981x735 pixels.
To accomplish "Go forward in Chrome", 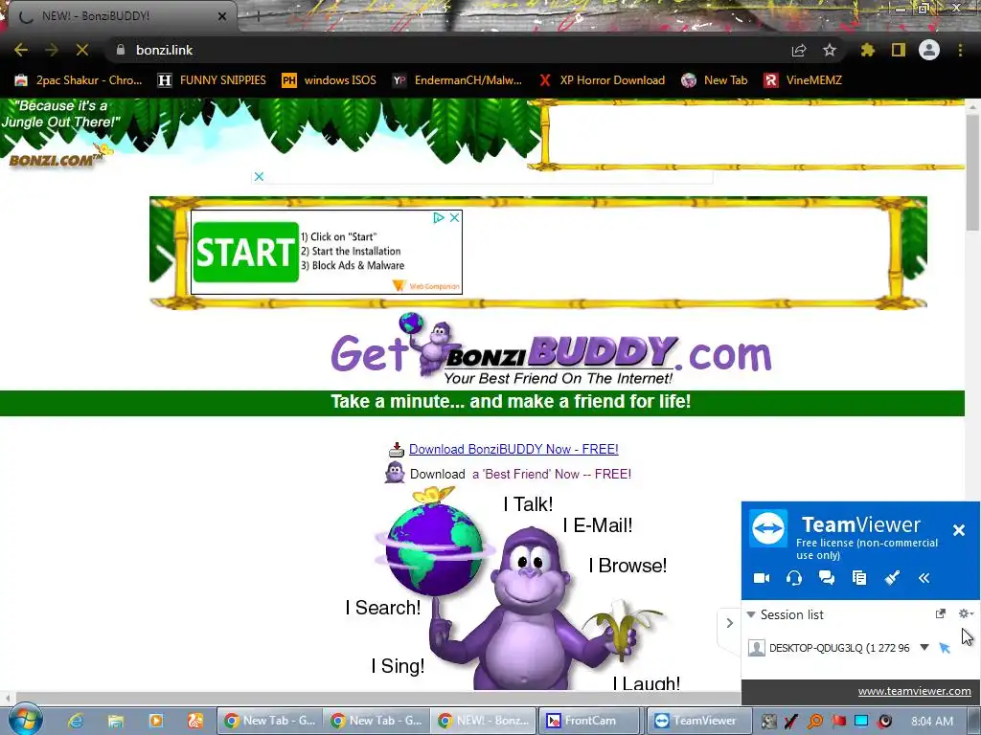I will (x=52, y=50).
